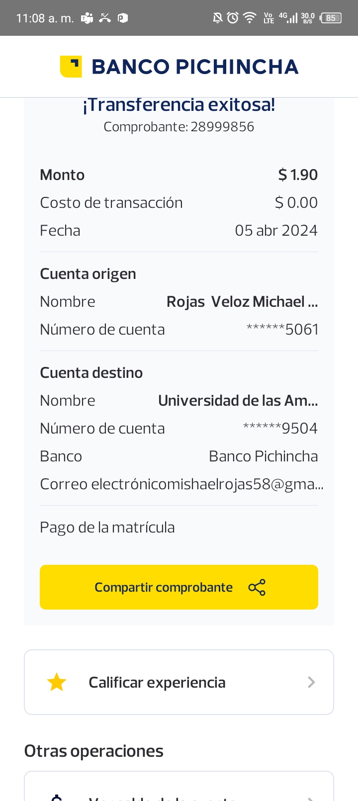Tap the truncated email mishaelrojas58@gma...
Image resolution: width=358 pixels, height=801 pixels.
tap(207, 484)
